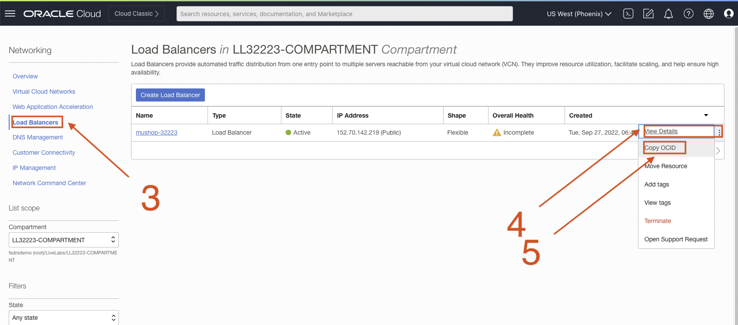Launch Cloud Shell developer tools icon
738x325 pixels.
(628, 14)
